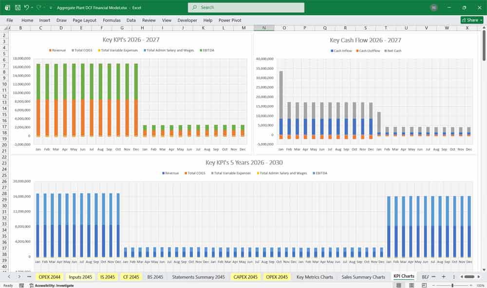The image size is (487, 288).
Task: Switch to the CF 2045 sheet
Action: coord(131,277)
